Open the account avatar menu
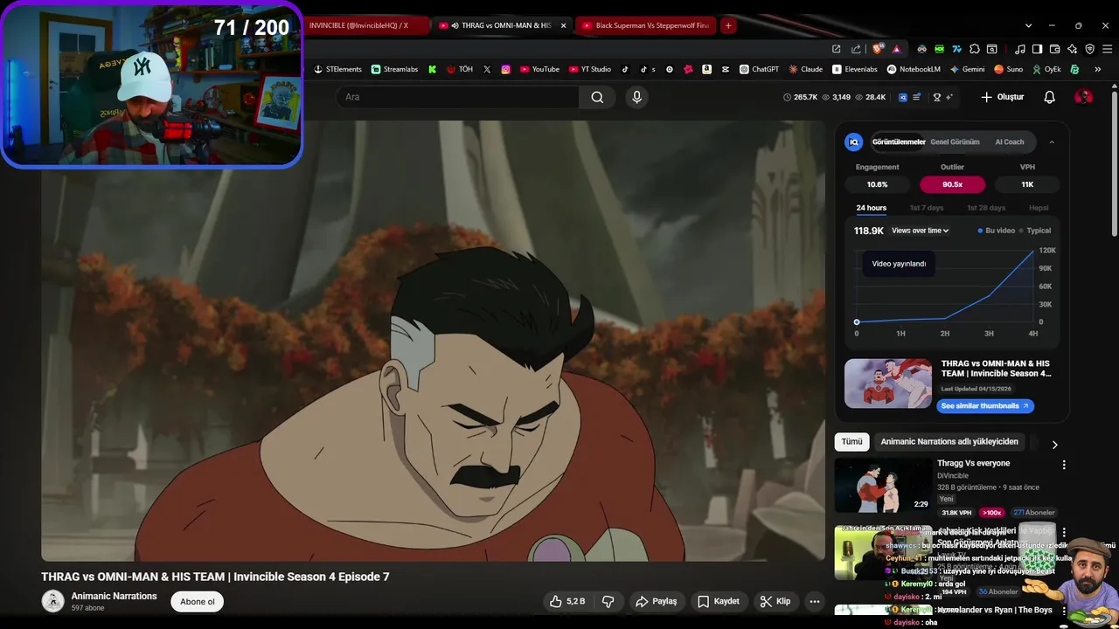The width and height of the screenshot is (1119, 629). (1083, 97)
